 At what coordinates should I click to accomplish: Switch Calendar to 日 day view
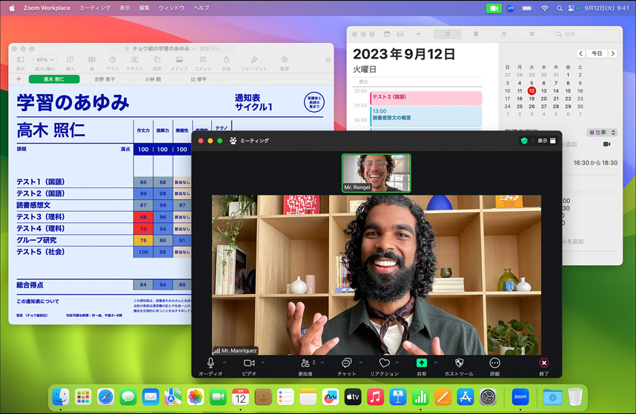(448, 34)
